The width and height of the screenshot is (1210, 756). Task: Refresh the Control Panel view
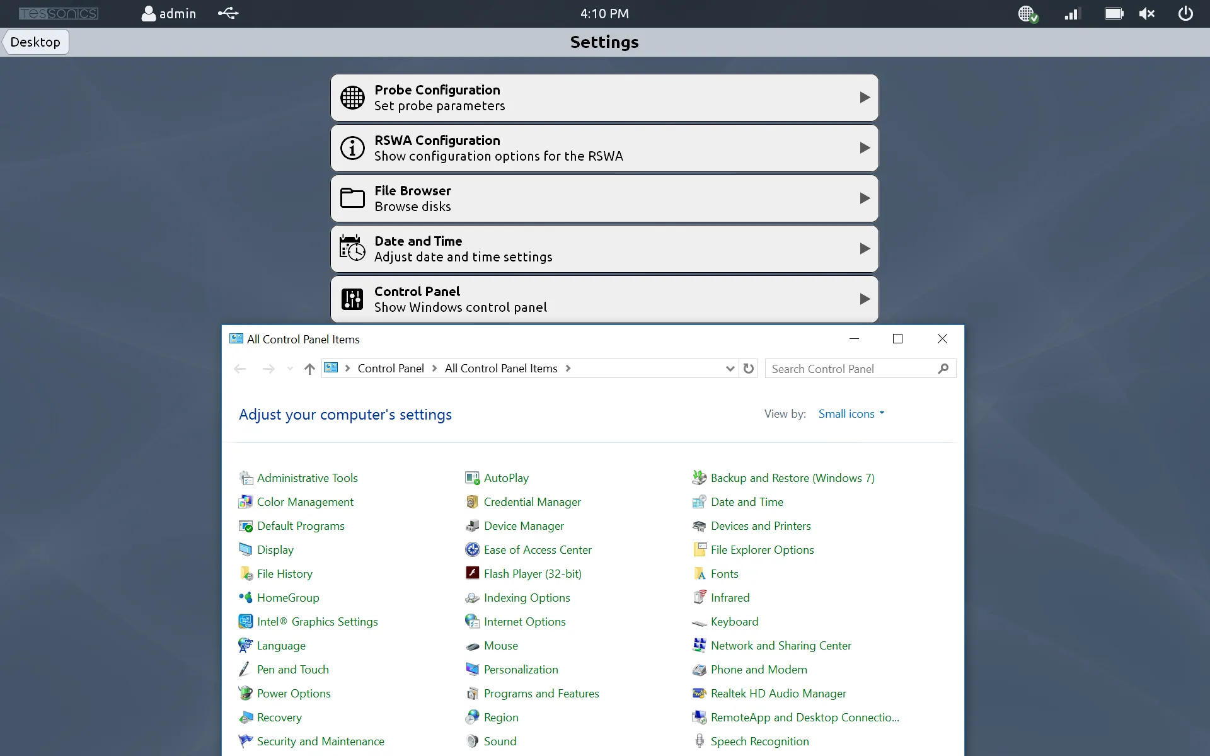pos(748,369)
